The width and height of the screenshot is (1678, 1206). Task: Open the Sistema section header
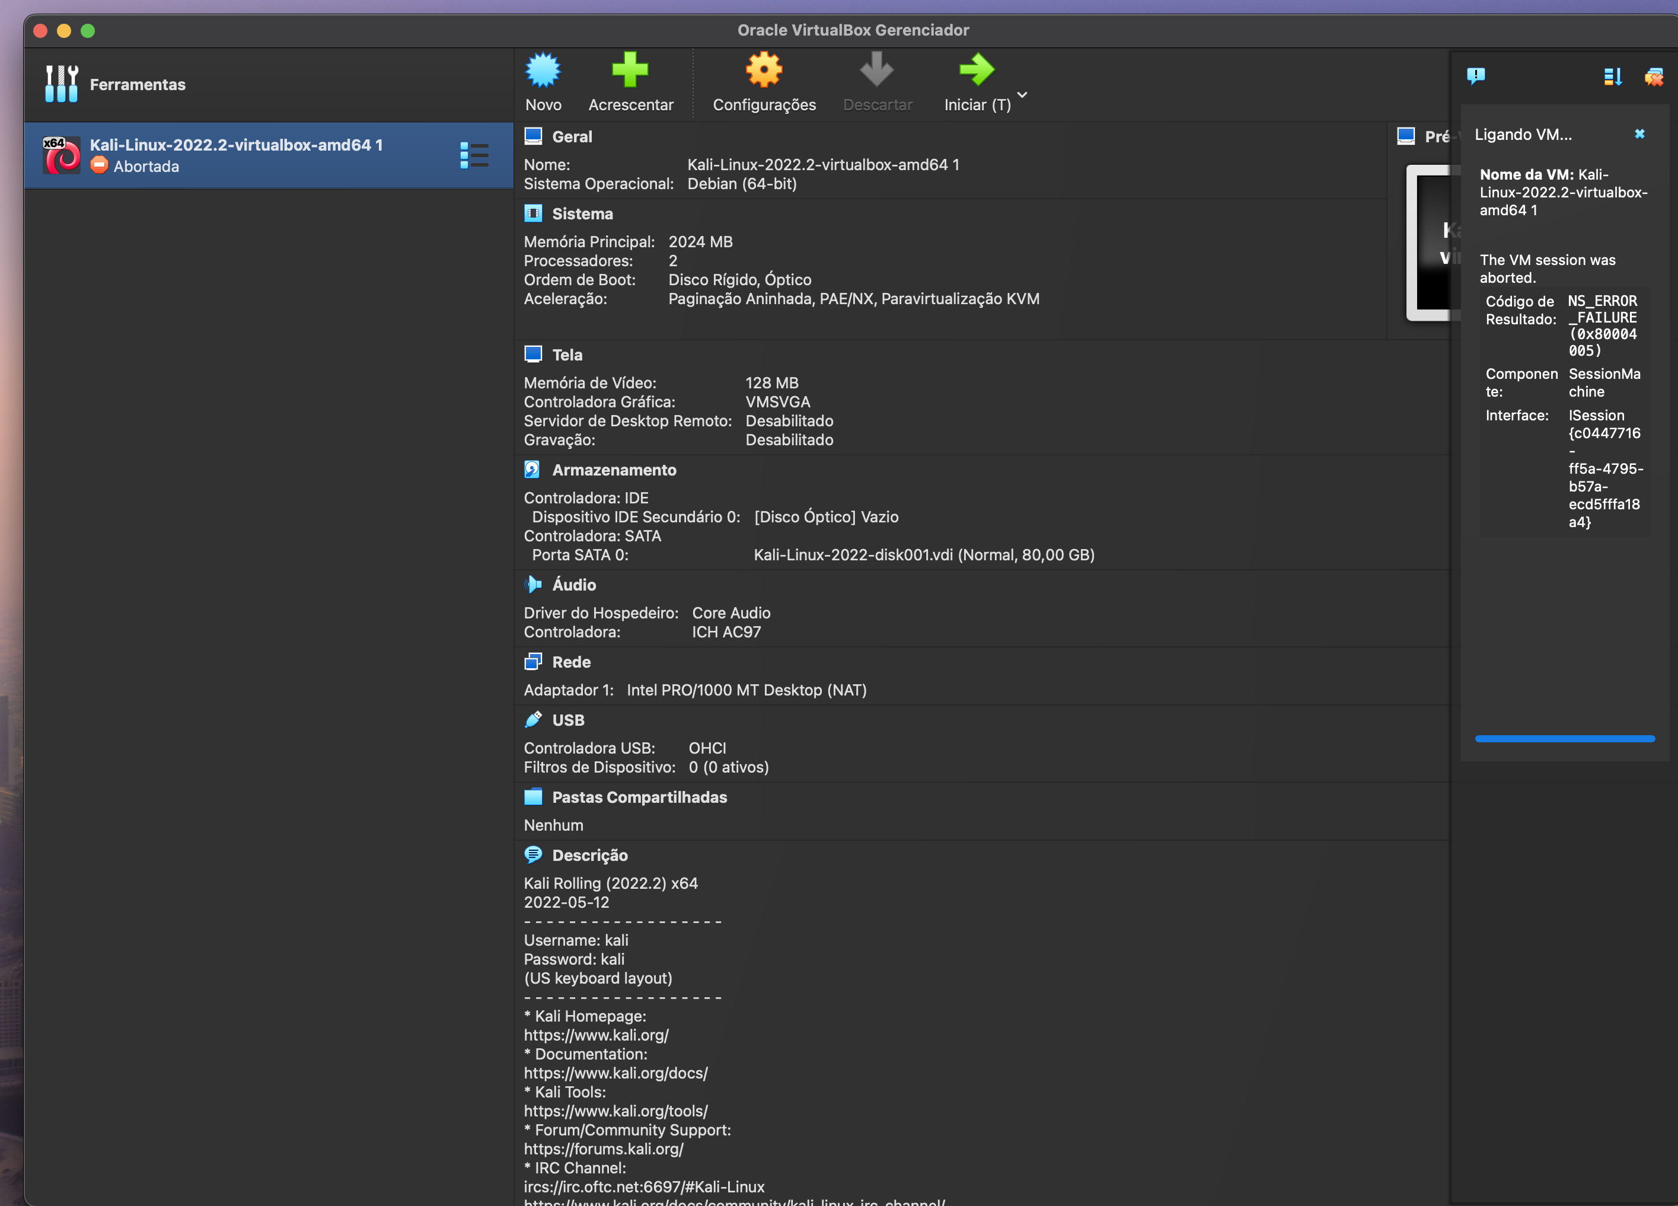[582, 214]
